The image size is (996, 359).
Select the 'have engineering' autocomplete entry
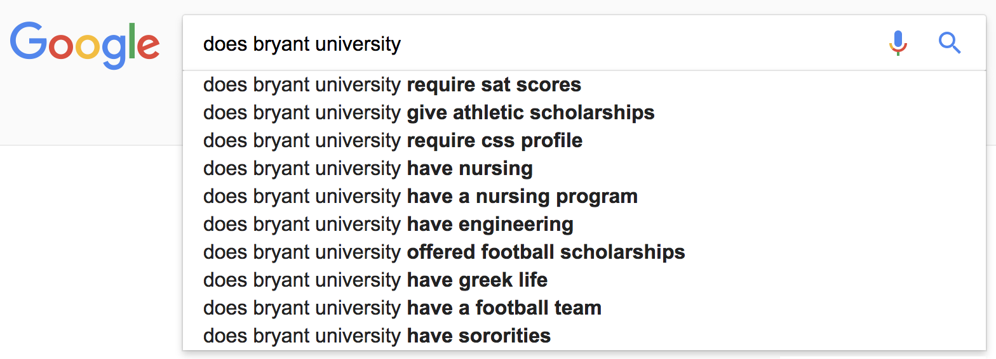[x=584, y=224]
